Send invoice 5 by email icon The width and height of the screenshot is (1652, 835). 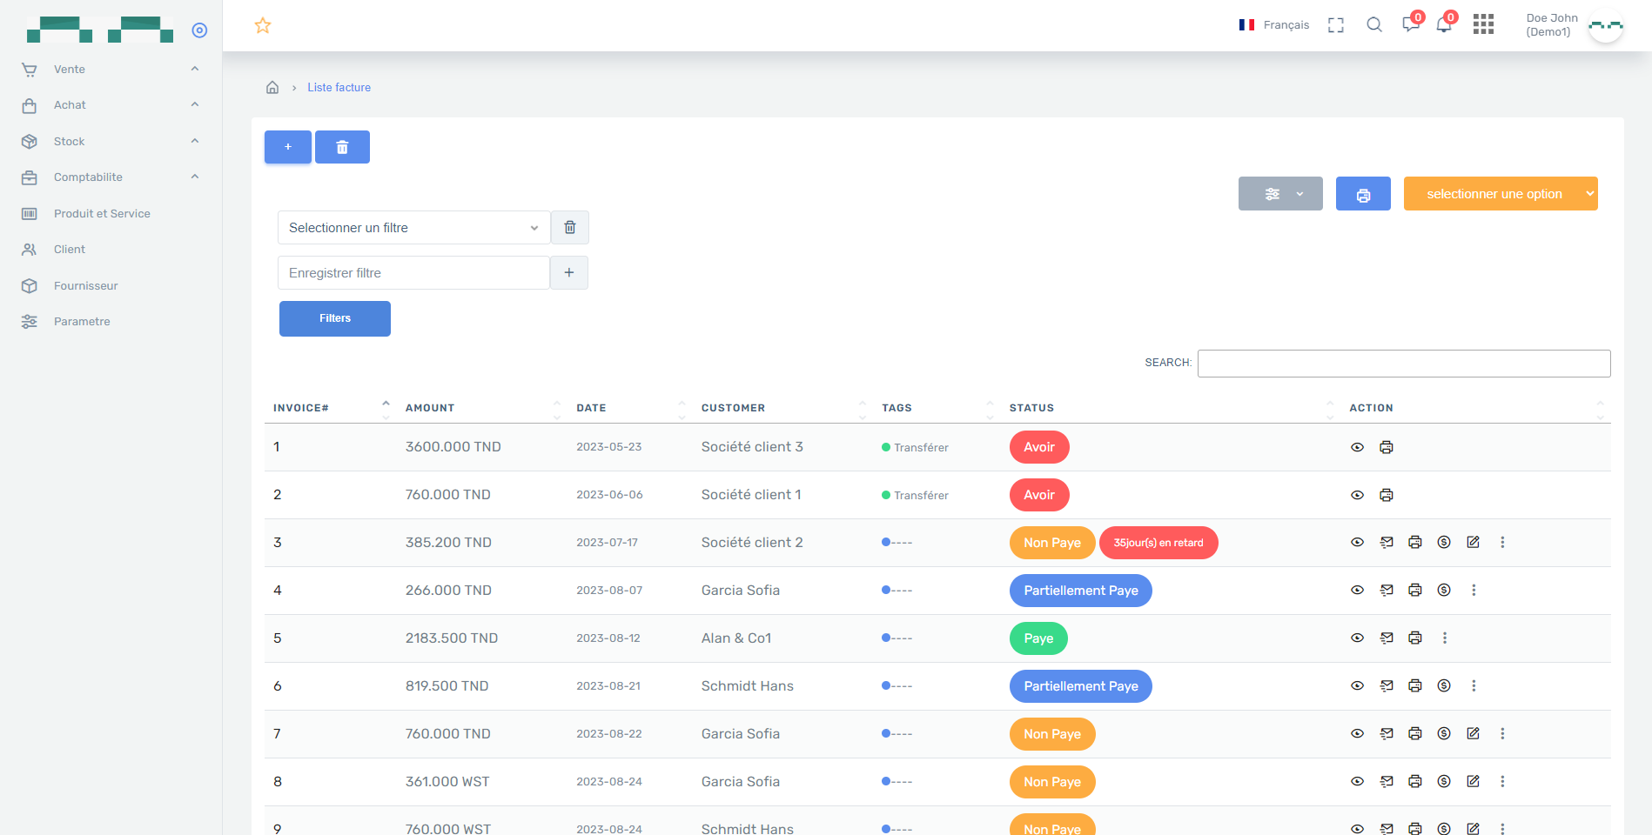tap(1387, 638)
